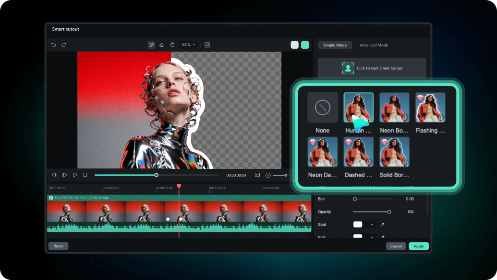Switch to Simple Mode tab
Image resolution: width=497 pixels, height=280 pixels.
click(335, 45)
